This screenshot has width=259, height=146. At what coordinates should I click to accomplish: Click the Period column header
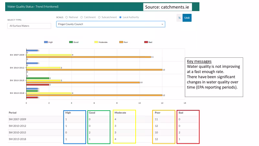tap(13, 113)
